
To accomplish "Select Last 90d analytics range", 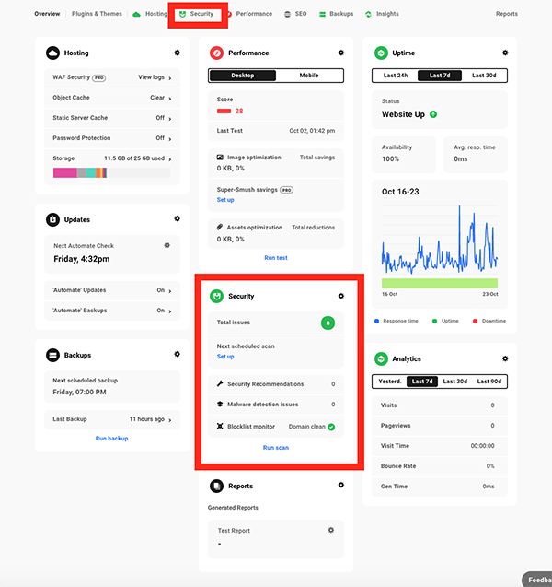I will [489, 382].
